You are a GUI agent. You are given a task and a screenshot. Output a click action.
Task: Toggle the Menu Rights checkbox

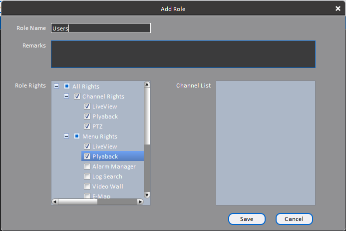click(x=77, y=136)
